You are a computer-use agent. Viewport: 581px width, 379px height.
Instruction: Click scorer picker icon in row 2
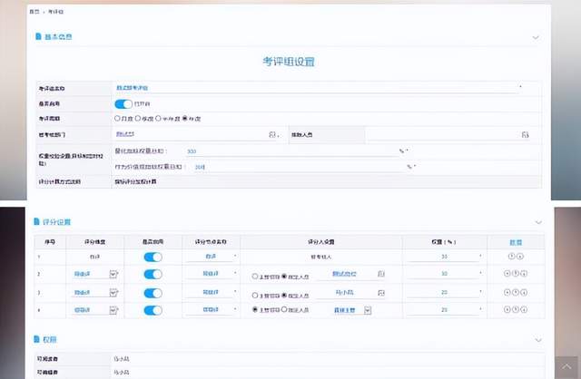point(381,274)
